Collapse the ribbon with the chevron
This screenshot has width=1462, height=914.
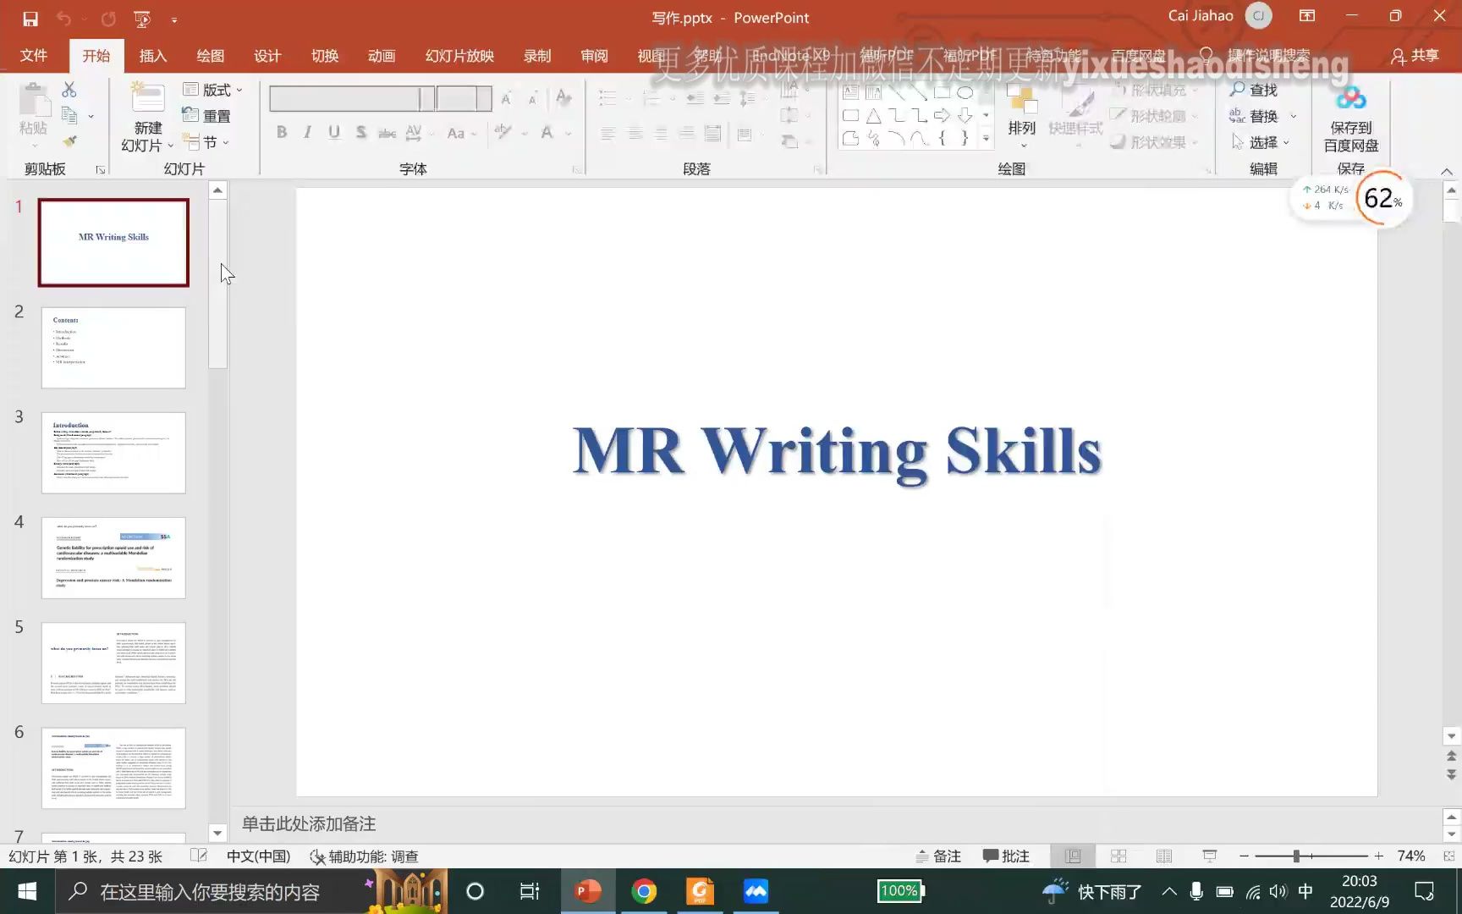click(1447, 172)
